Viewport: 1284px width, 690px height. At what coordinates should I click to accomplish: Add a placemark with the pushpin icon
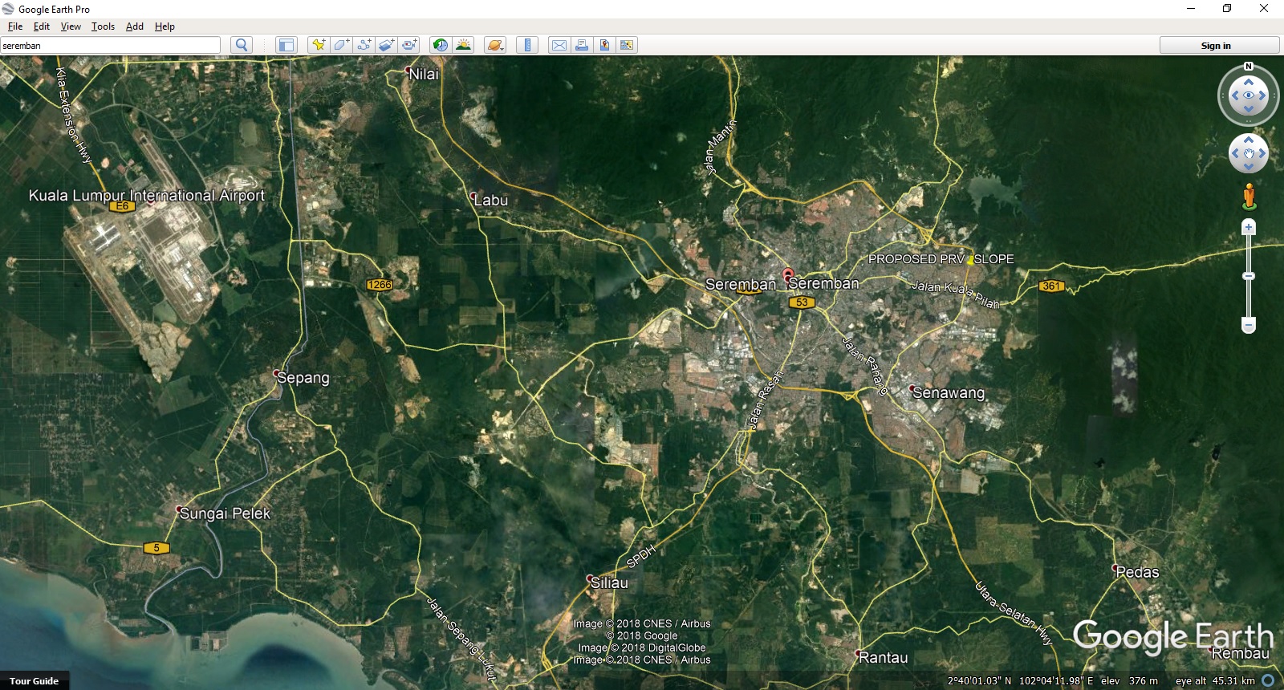pyautogui.click(x=319, y=45)
